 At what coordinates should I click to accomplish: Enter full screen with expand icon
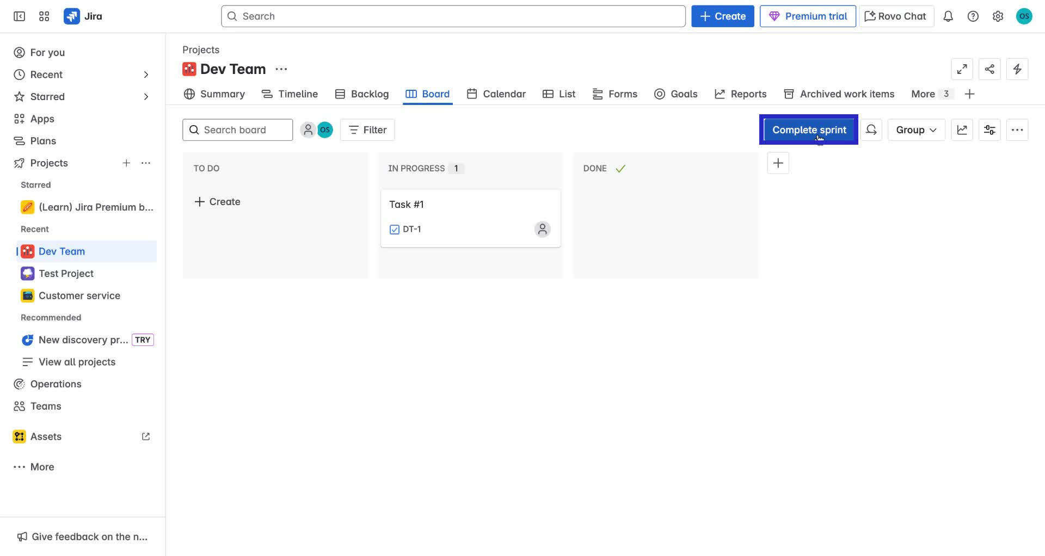(962, 69)
